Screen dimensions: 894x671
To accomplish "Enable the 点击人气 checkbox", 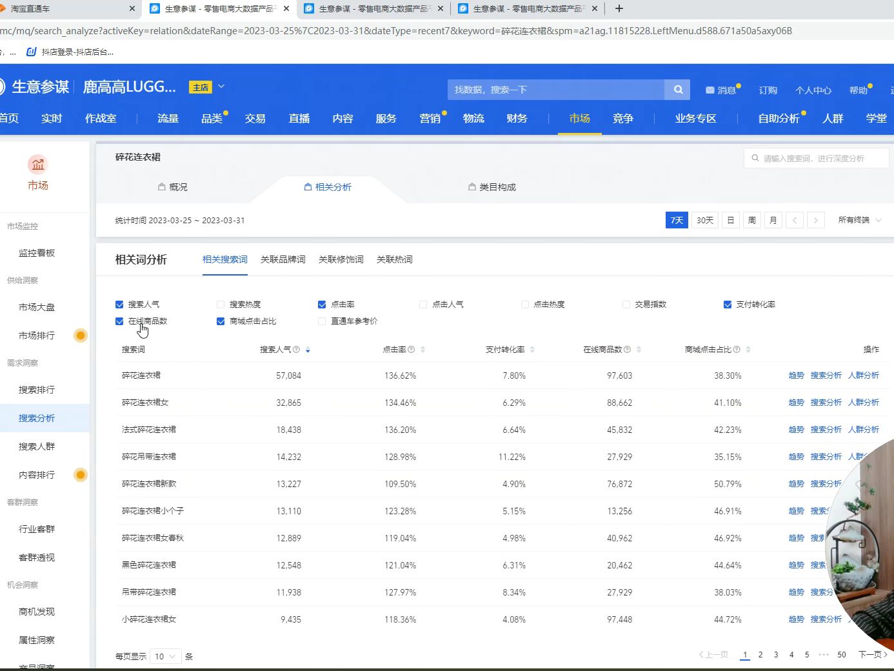I will tap(423, 305).
